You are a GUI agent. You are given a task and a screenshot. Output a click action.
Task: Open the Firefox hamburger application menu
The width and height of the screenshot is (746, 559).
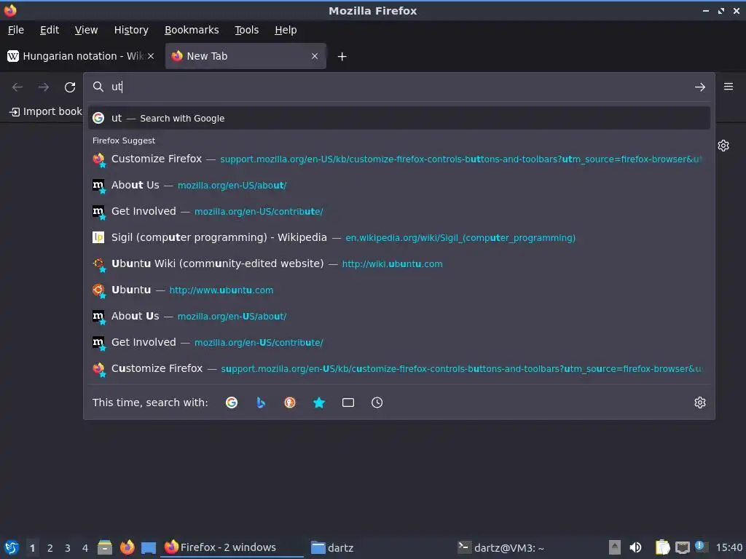tap(729, 87)
